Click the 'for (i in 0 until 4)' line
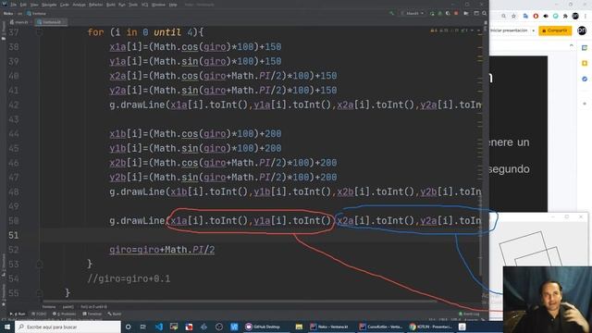This screenshot has height=333, width=592. (x=145, y=32)
